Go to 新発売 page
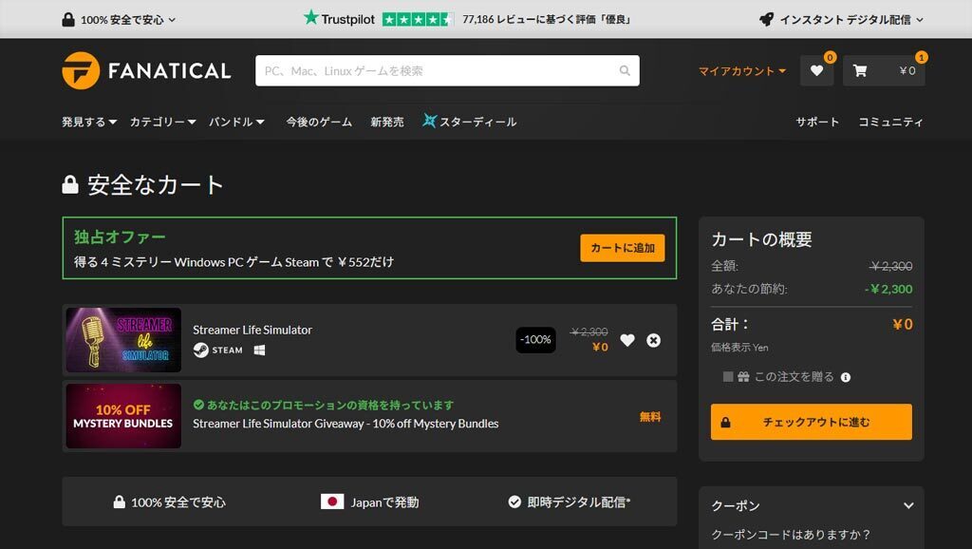Image resolution: width=972 pixels, height=549 pixels. 387,122
